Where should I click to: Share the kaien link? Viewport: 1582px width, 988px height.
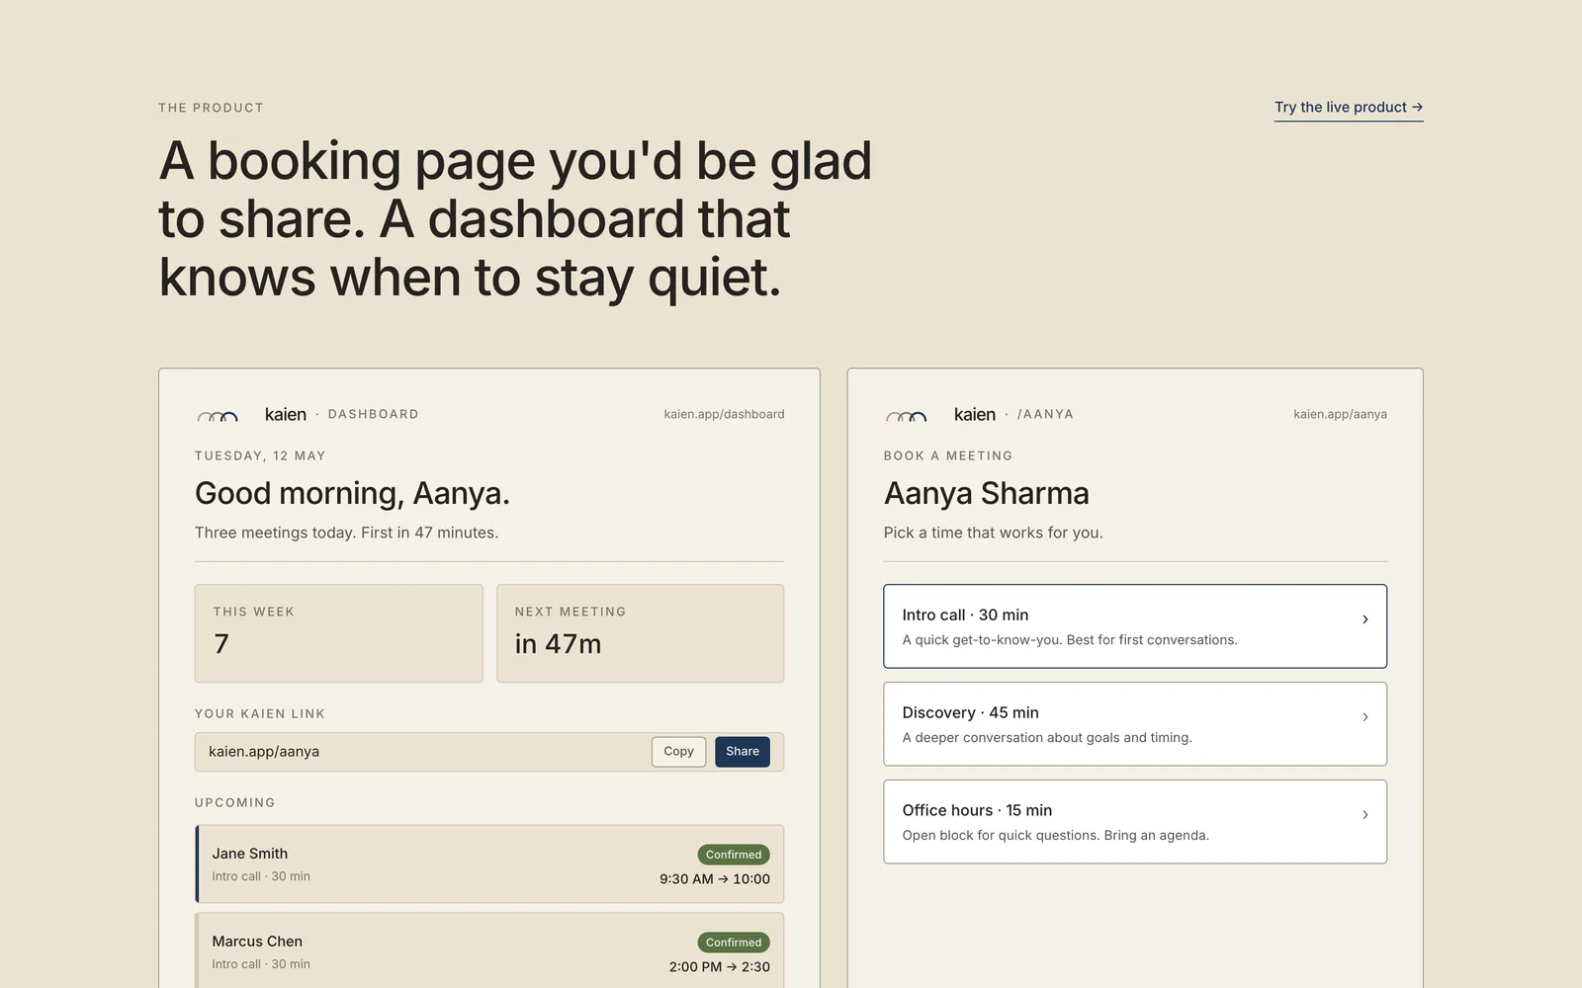[743, 752]
